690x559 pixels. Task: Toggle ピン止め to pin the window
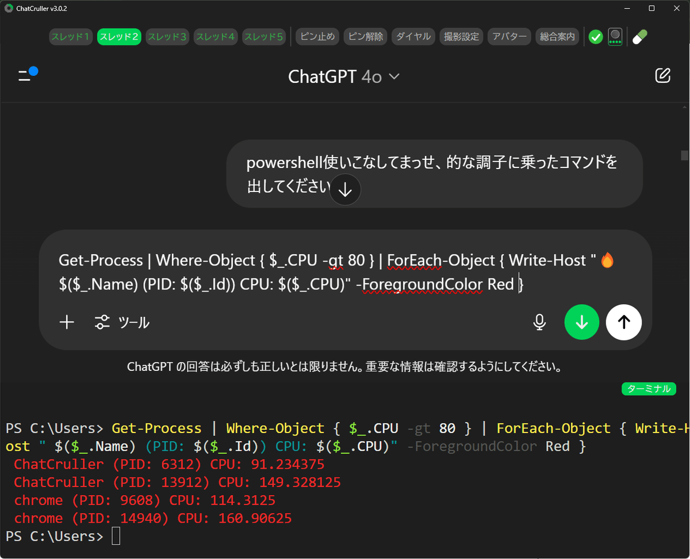click(317, 36)
